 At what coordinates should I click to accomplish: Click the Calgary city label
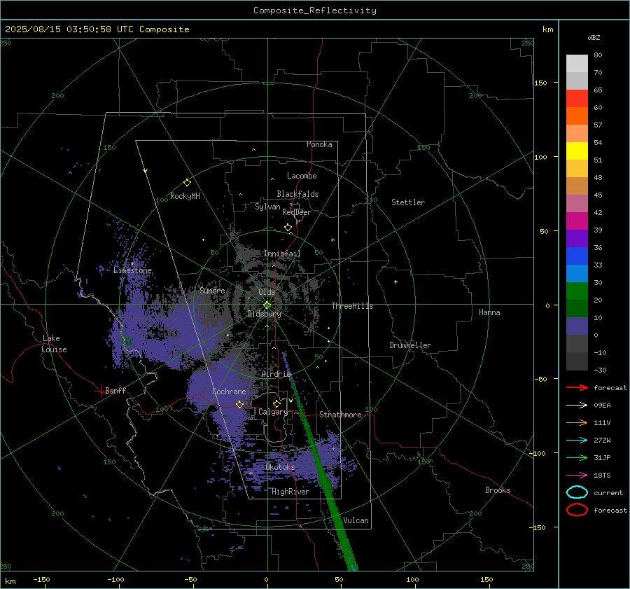[x=273, y=412]
